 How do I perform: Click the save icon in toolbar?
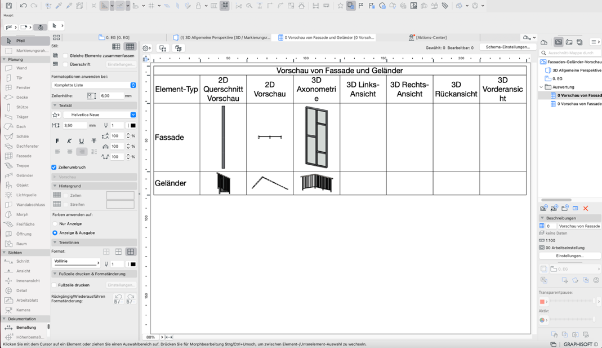[x=8, y=6]
